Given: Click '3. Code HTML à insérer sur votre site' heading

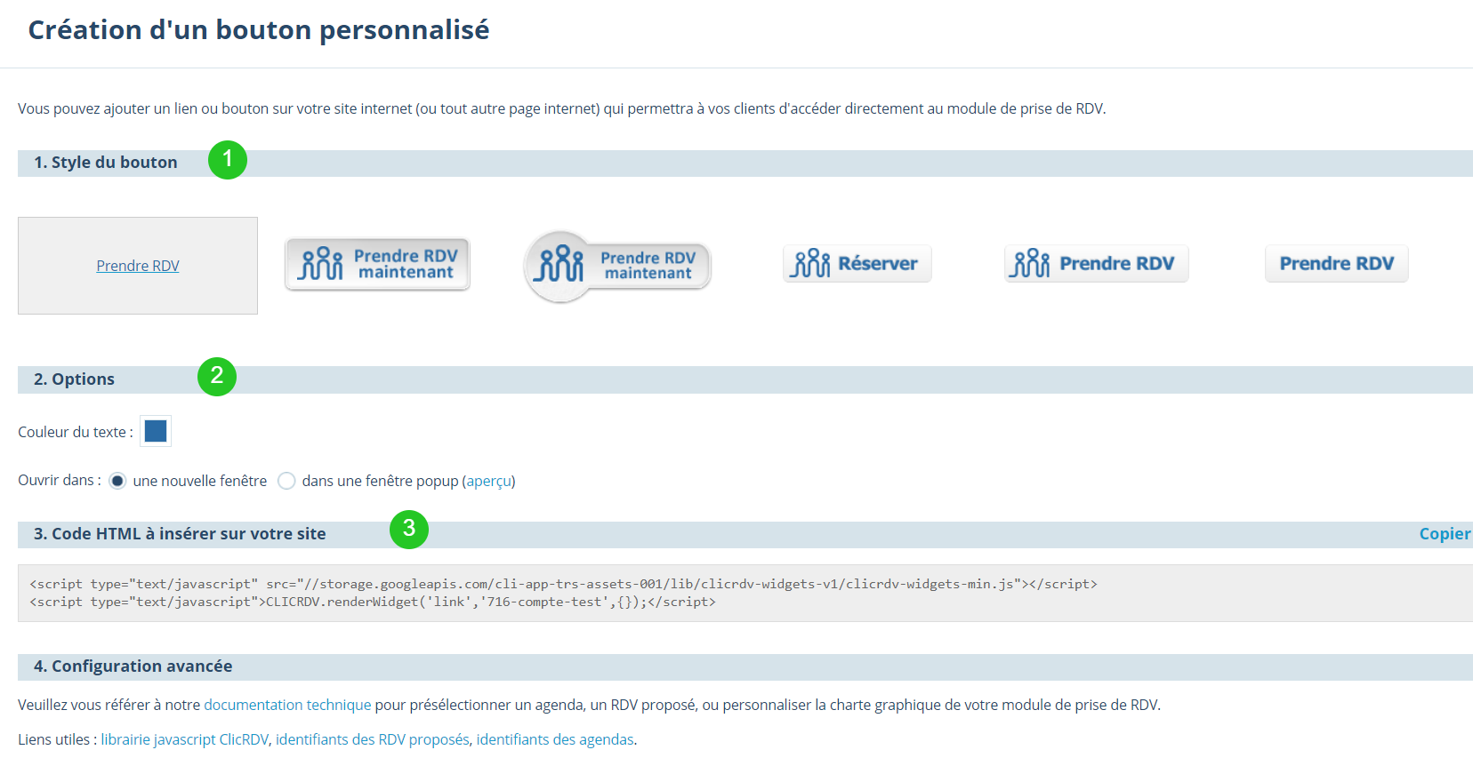Looking at the screenshot, I should (180, 534).
